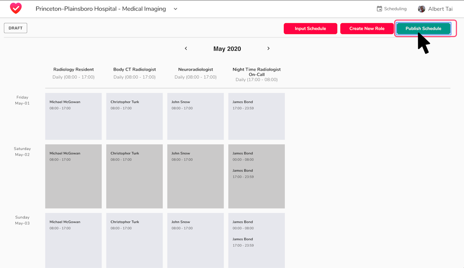Screen dimensions: 464x268
Task: Click the heart checkmark app logo
Action: pyautogui.click(x=16, y=9)
